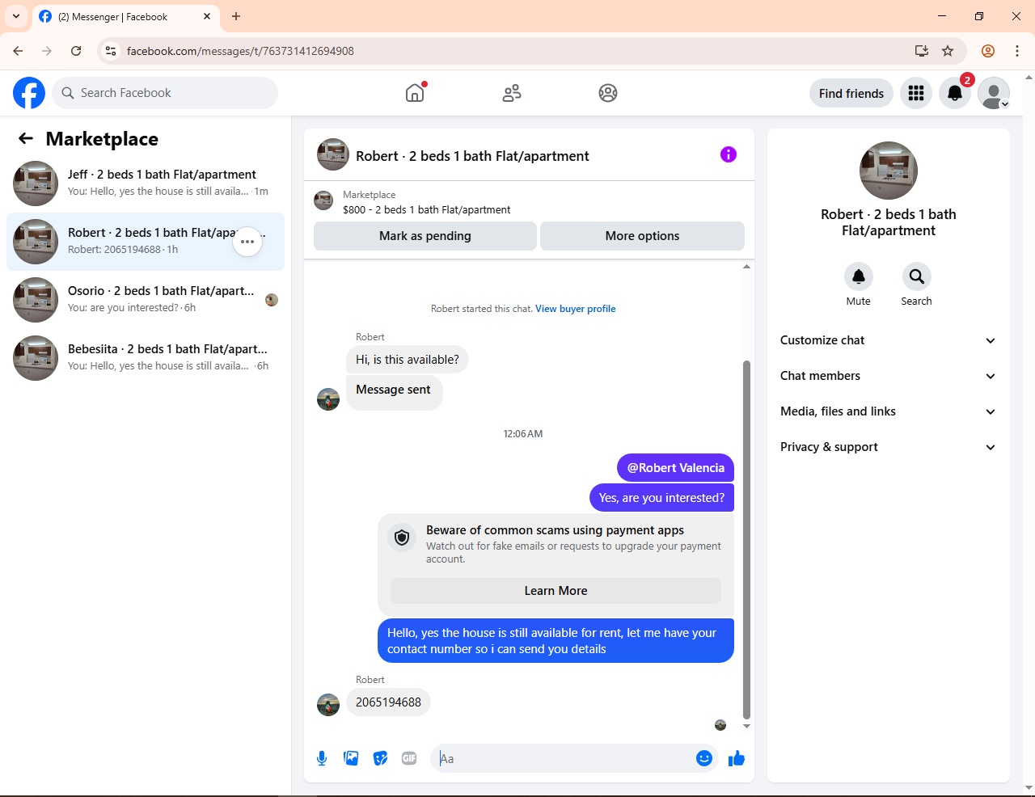The image size is (1035, 797).
Task: Click the large listing photo in info panel
Action: coord(889,171)
